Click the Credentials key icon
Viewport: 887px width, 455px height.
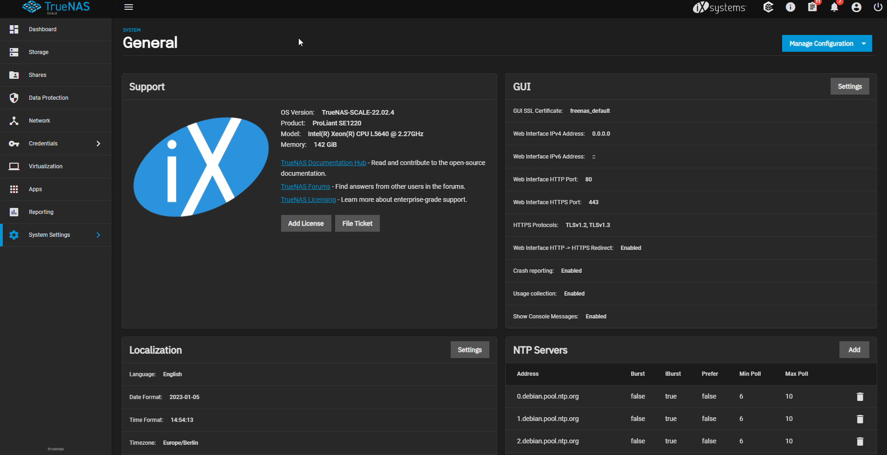coord(14,144)
